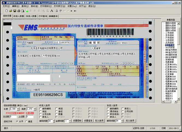
Task: Enable recipient 邮政编码 checkbox
Action: (40, 109)
